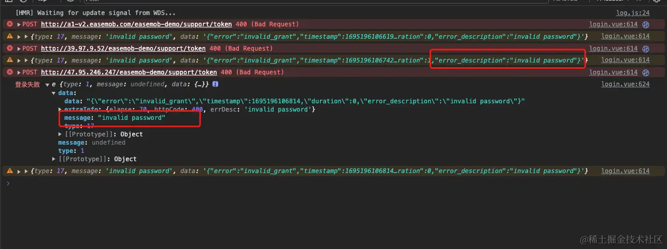Click the warning icon on the timestamp 1695196106814 warning row
Screen dimensions: 667x249
9,171
